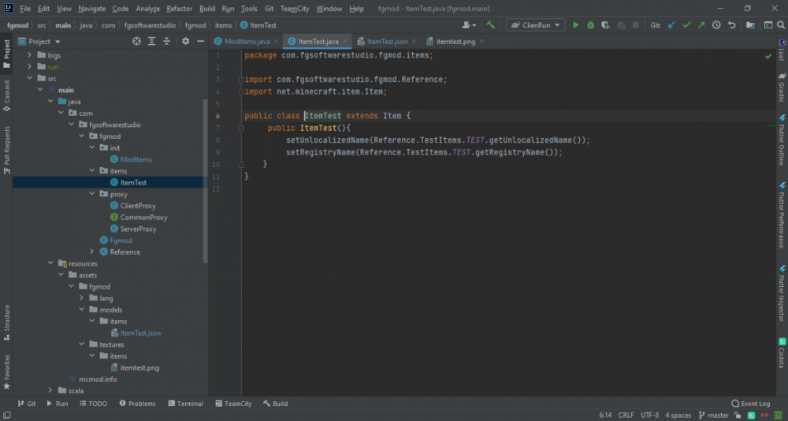Open the Build menu
The image size is (788, 421).
pyautogui.click(x=207, y=9)
